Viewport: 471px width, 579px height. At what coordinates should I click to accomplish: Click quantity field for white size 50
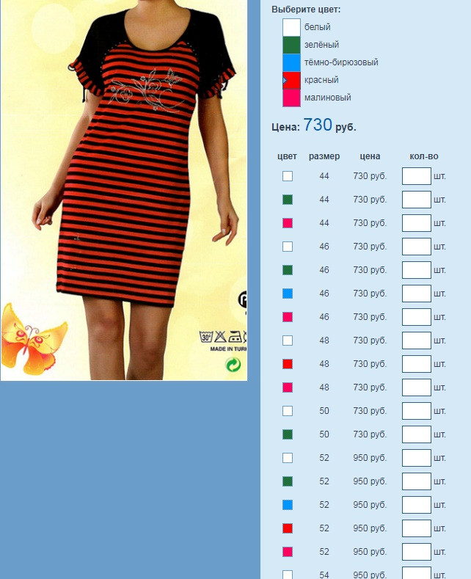tap(417, 411)
